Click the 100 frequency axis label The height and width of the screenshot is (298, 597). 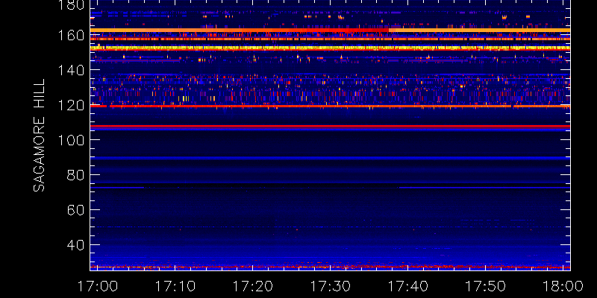point(72,140)
